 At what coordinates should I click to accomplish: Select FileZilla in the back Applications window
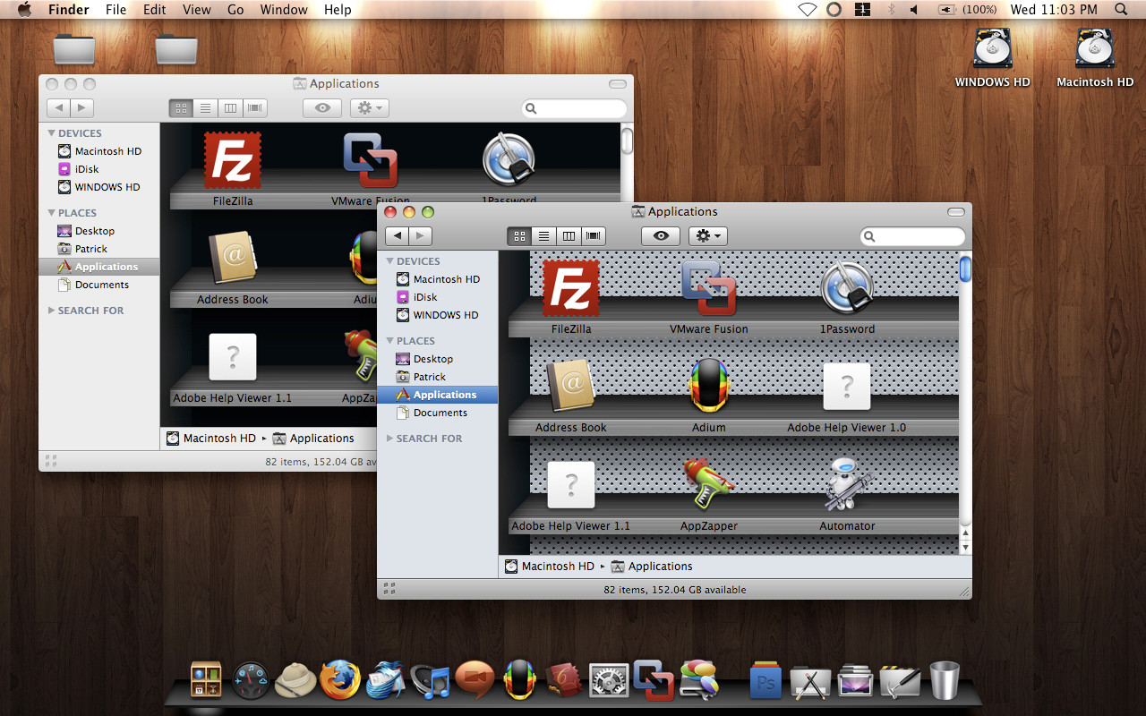coord(233,161)
